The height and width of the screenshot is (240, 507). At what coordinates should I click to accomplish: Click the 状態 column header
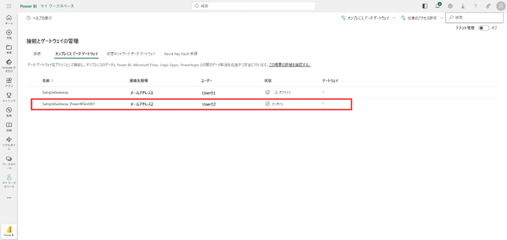[x=267, y=80]
